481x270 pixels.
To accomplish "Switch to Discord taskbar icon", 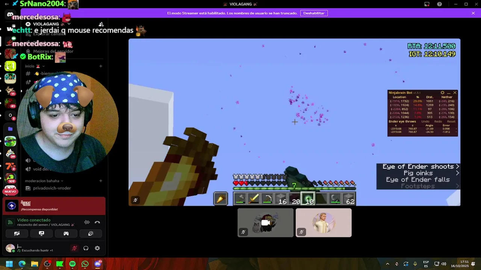I will 98,264.
